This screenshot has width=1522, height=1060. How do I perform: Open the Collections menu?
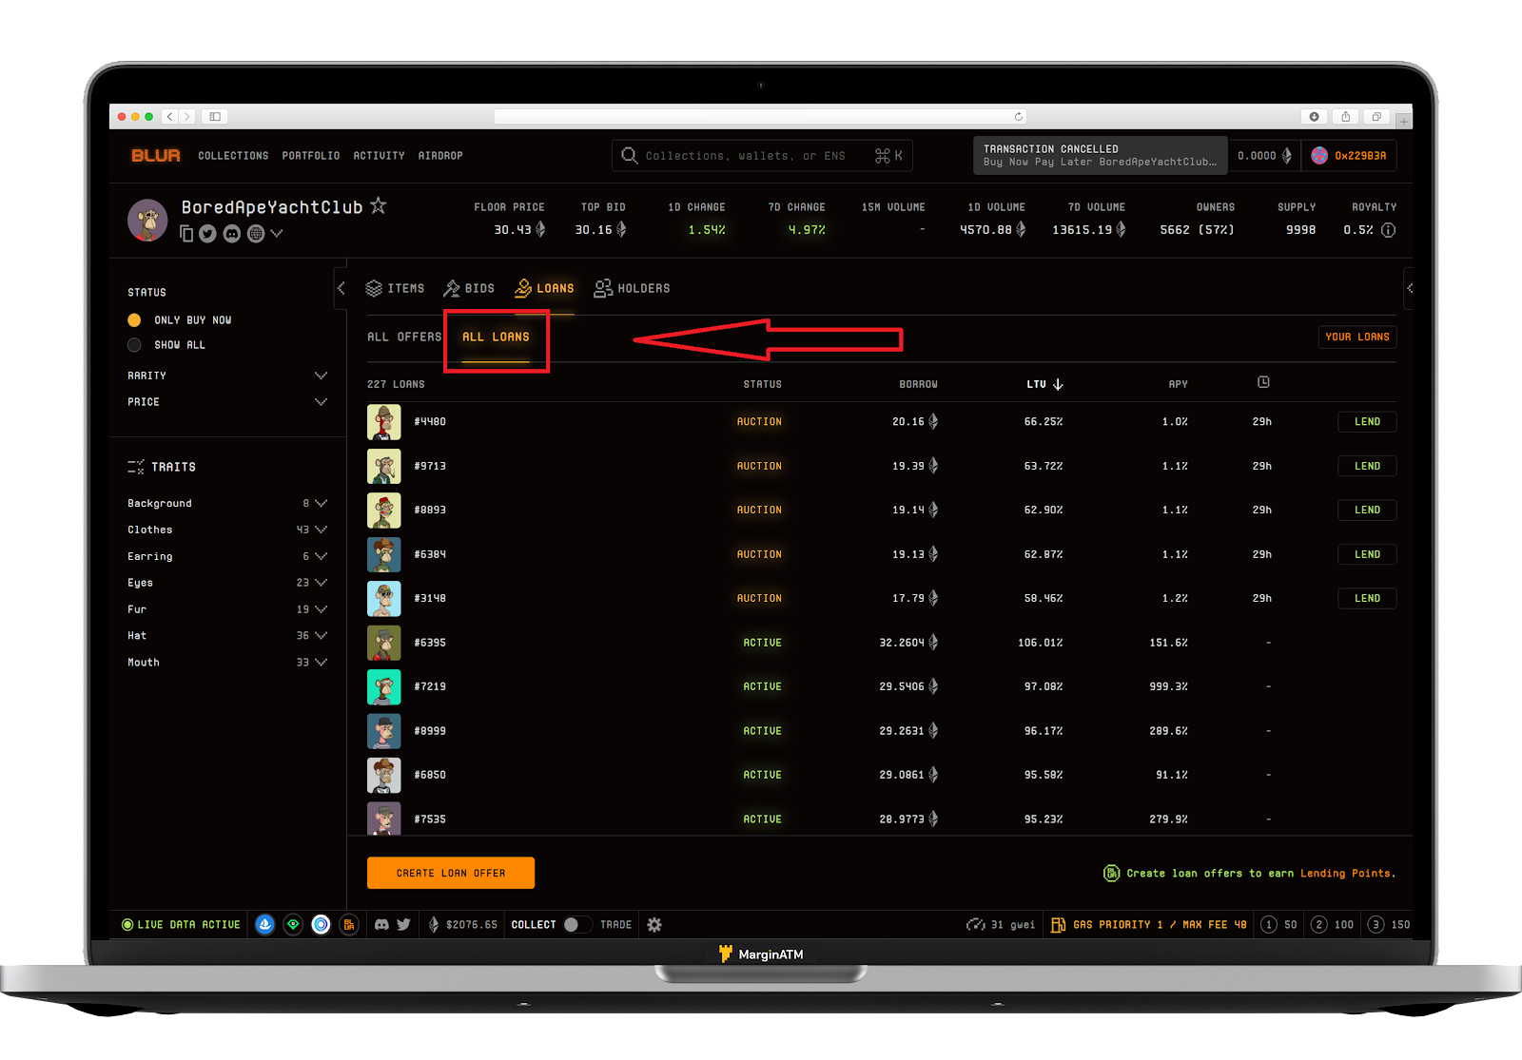233,156
